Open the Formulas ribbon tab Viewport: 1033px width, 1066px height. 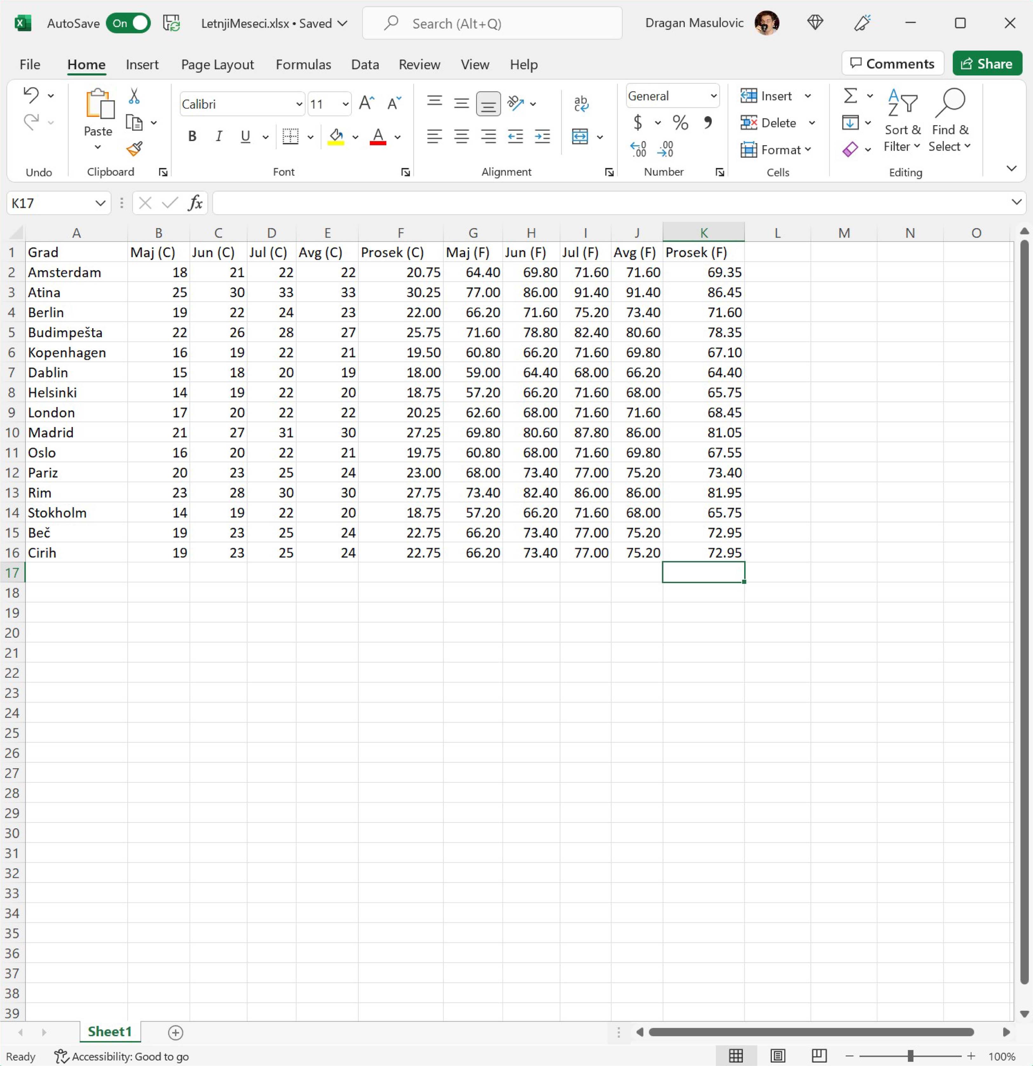303,65
